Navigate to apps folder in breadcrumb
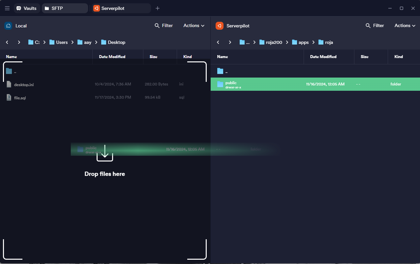 click(303, 42)
